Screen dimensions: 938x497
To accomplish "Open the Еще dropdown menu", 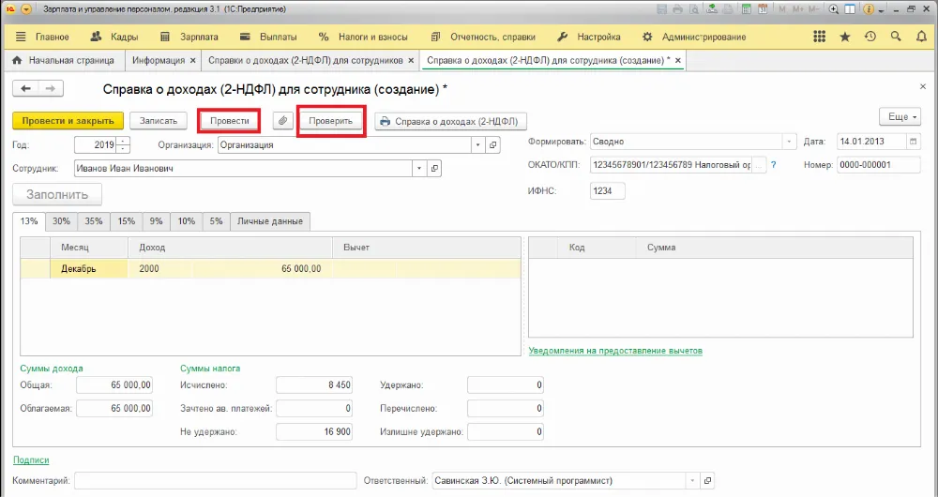I will pyautogui.click(x=900, y=116).
